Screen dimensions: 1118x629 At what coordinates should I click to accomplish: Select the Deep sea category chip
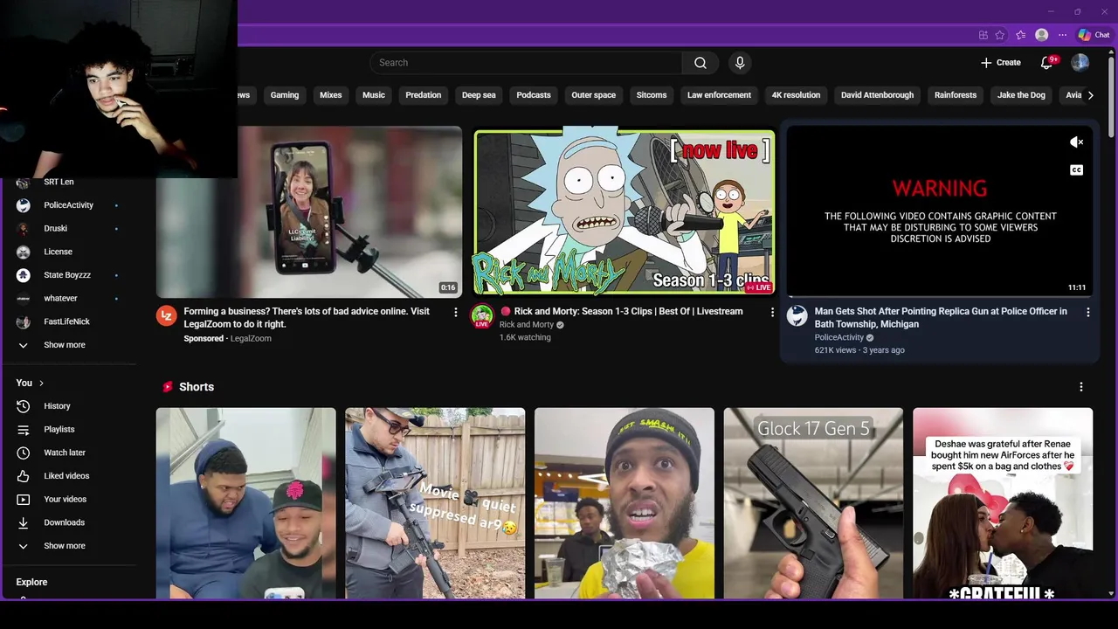tap(479, 95)
